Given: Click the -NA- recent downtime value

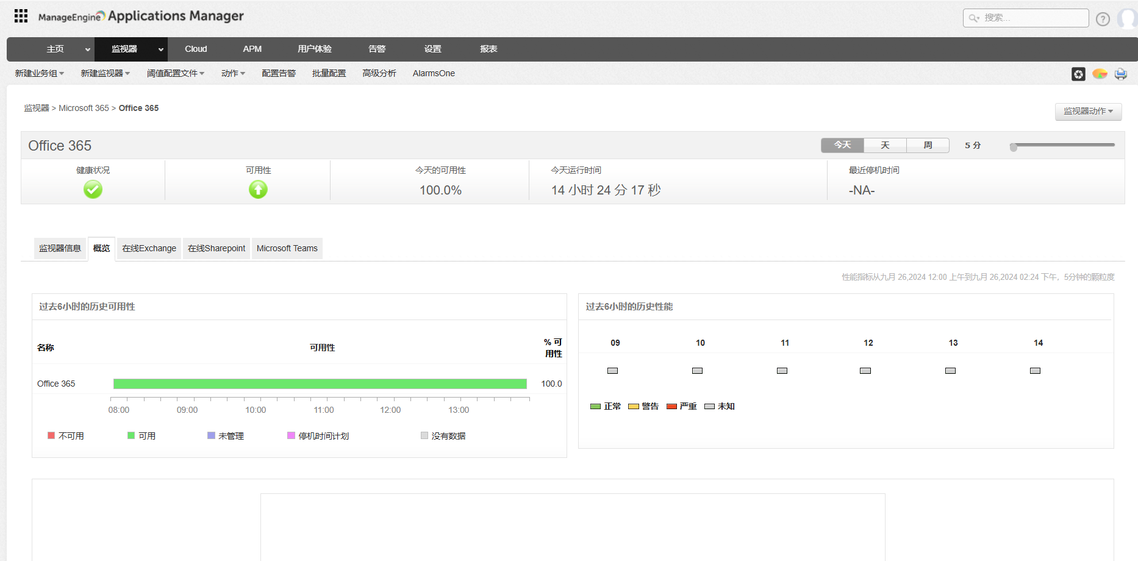Looking at the screenshot, I should tap(862, 190).
